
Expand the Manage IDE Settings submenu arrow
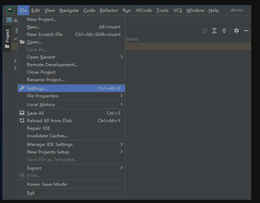coord(122,144)
